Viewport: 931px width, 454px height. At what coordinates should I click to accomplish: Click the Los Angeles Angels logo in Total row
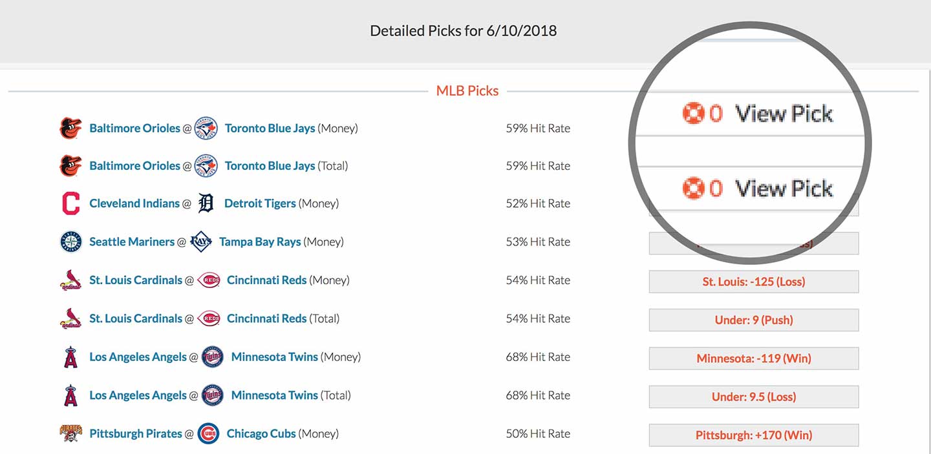[x=70, y=395]
